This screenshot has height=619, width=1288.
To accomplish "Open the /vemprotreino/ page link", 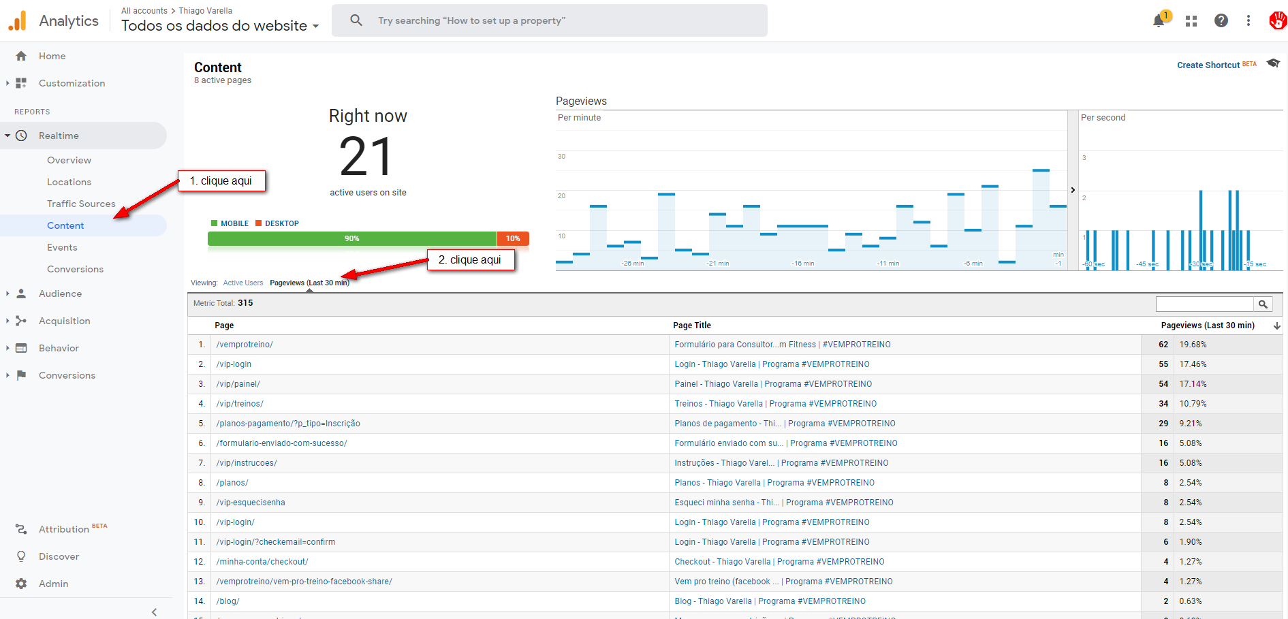I will tap(245, 345).
